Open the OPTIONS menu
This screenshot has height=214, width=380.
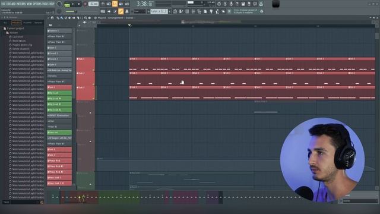37,4
